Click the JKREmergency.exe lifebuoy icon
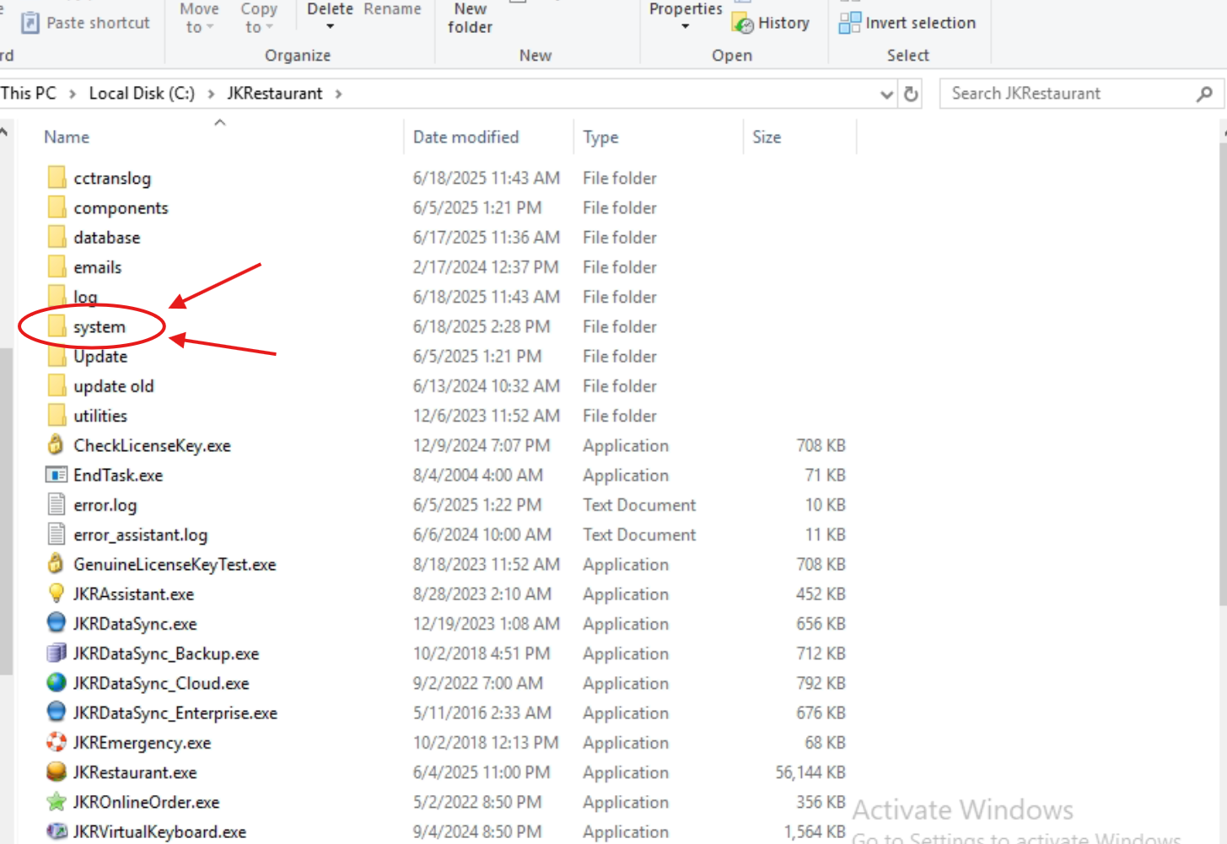Image resolution: width=1227 pixels, height=844 pixels. (x=57, y=742)
